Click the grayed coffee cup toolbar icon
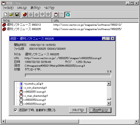The height and width of the screenshot is (125, 140). point(62,14)
